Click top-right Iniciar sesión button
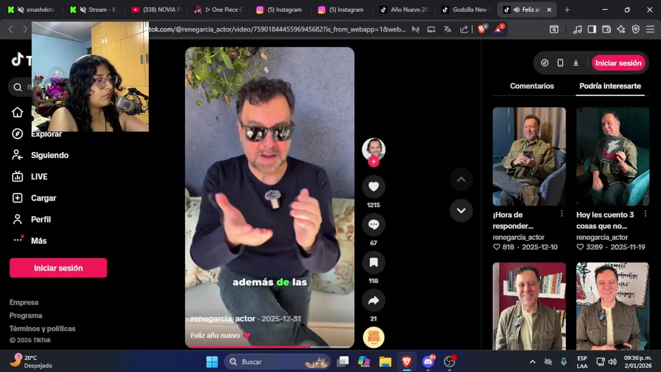Screen dimensions: 661x372 [x=618, y=63]
